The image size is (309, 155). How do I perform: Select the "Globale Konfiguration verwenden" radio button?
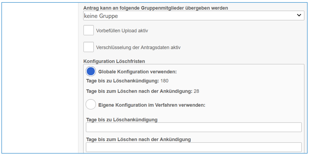pos(91,71)
